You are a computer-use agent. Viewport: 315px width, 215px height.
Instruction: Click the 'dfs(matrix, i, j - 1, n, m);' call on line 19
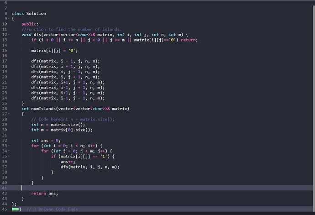(x=65, y=72)
